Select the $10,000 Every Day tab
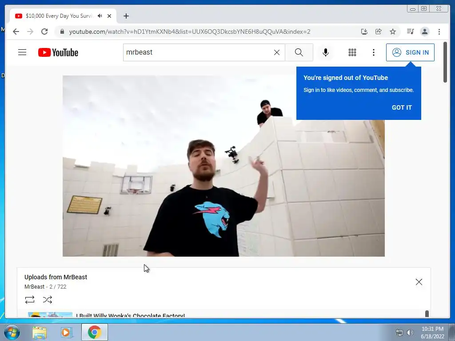 tap(63, 16)
